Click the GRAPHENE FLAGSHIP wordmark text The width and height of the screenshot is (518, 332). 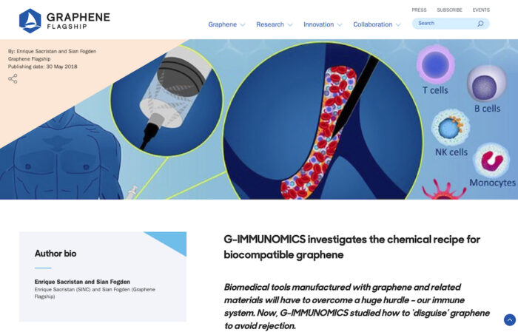click(78, 21)
